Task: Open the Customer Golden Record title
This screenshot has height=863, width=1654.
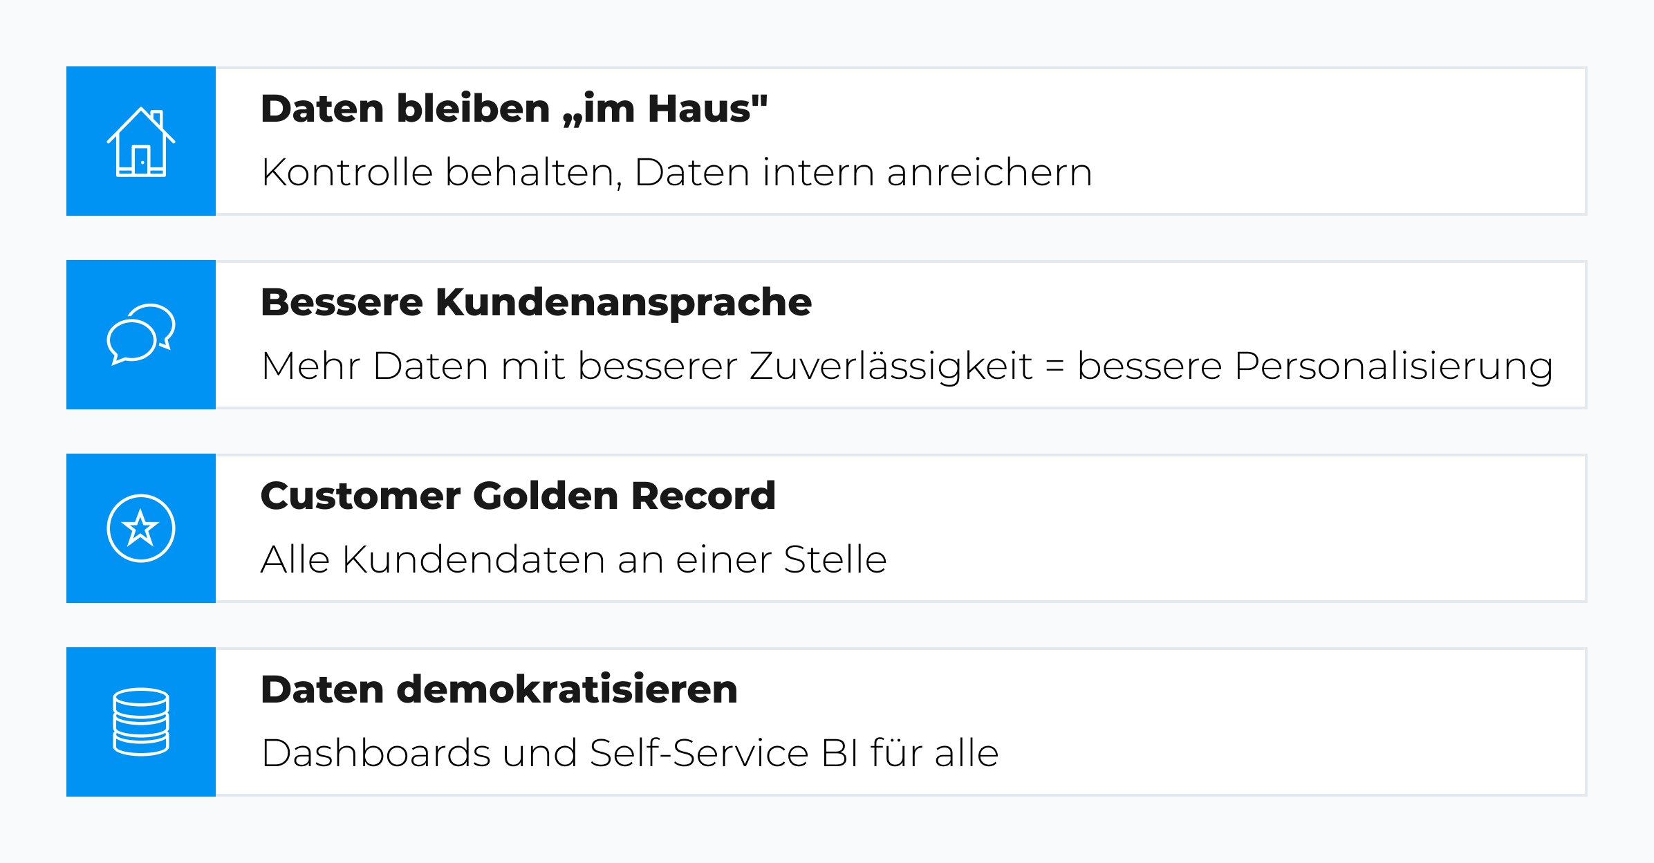Action: pos(518,497)
